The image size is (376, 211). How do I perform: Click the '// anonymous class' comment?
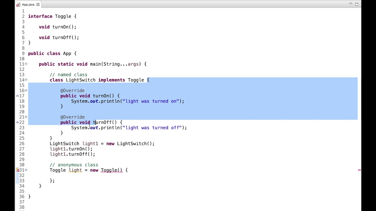(74, 165)
